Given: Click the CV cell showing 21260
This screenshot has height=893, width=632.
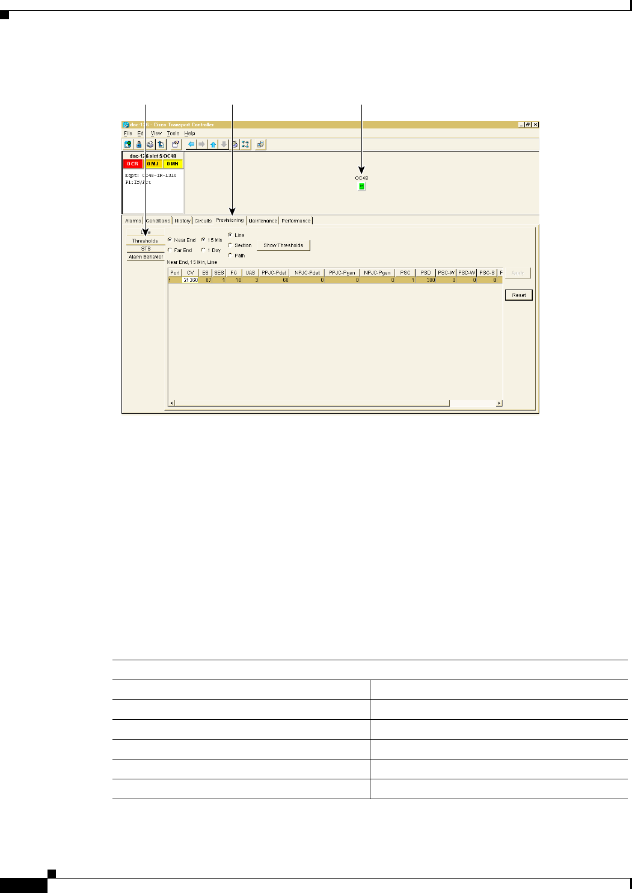Looking at the screenshot, I should [x=190, y=280].
